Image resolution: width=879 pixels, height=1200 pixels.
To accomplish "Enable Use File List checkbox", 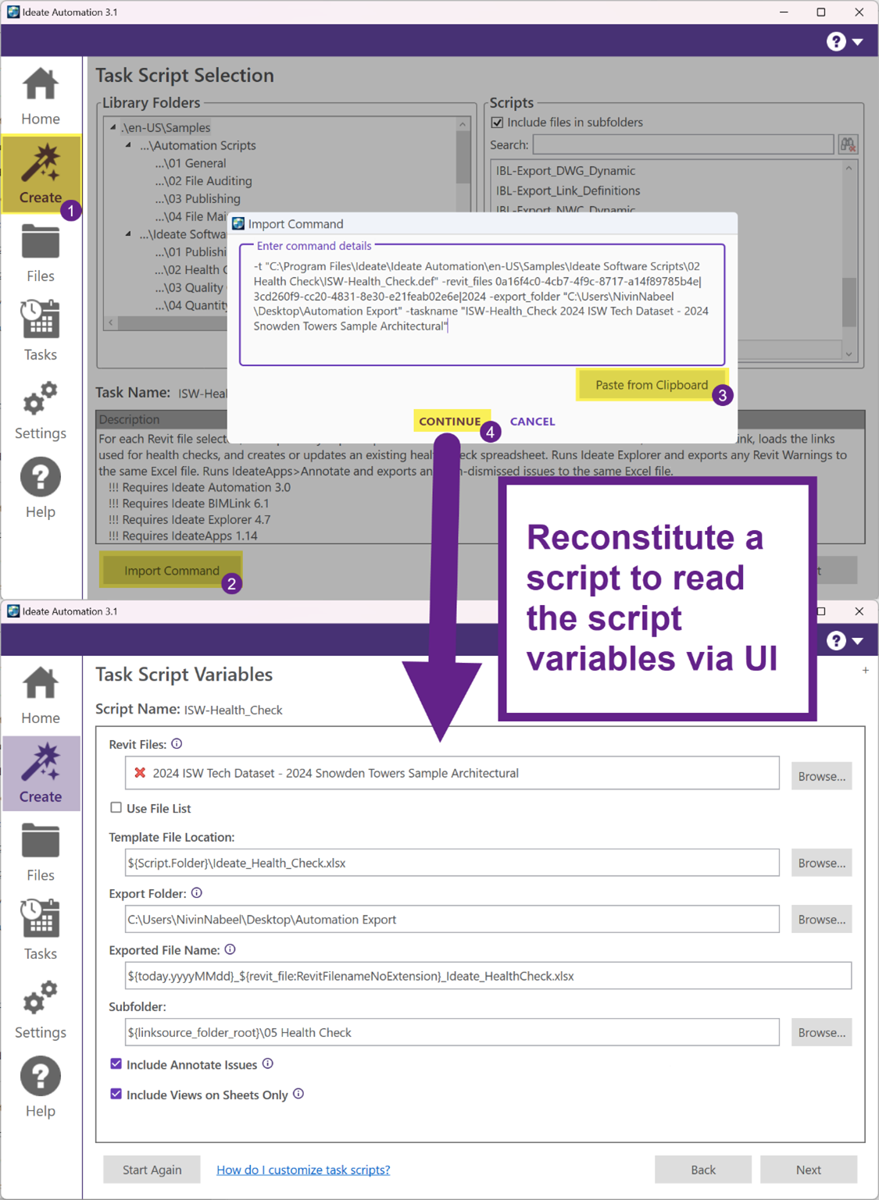I will [x=116, y=808].
